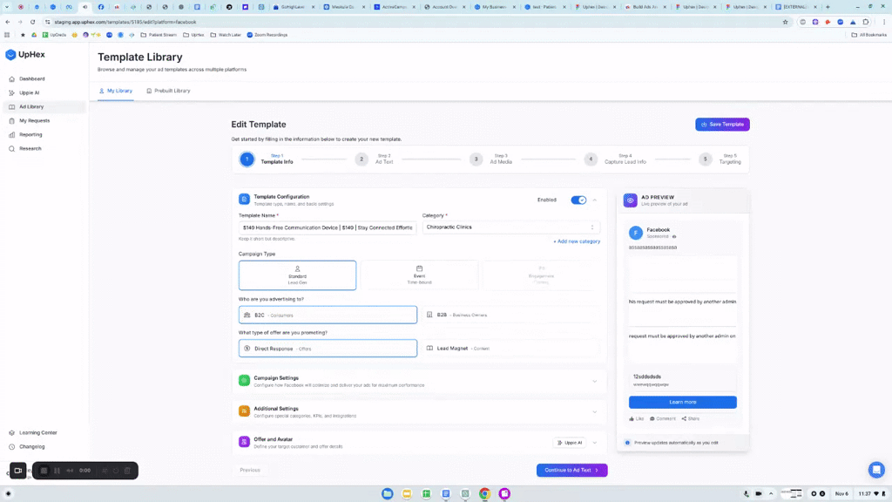Image resolution: width=892 pixels, height=502 pixels.
Task: Click Share in the ad preview
Action: [x=691, y=419]
